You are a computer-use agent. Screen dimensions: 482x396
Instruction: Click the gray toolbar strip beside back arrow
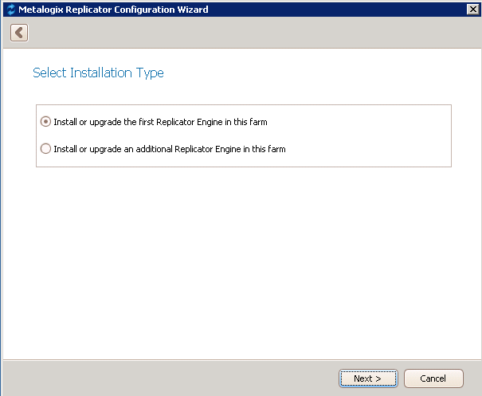[239, 33]
